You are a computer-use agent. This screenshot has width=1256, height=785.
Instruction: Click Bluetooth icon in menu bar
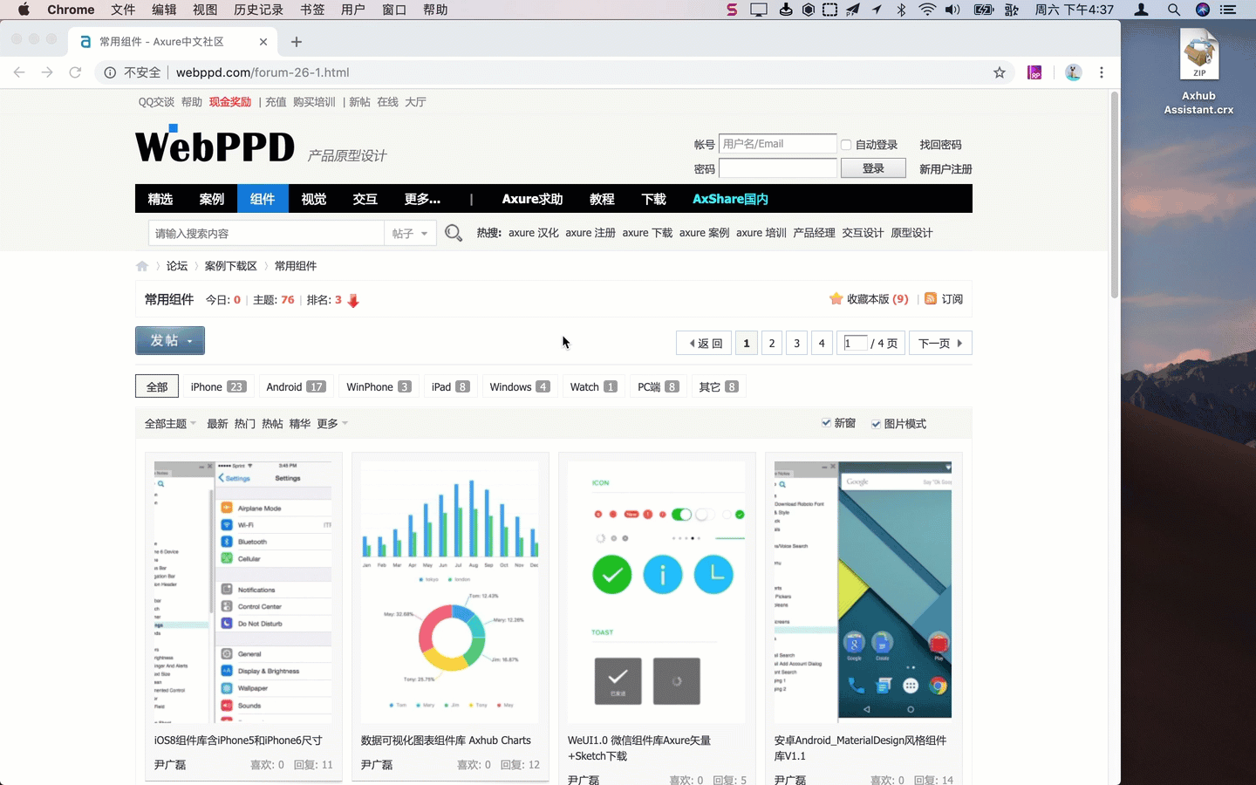(902, 10)
